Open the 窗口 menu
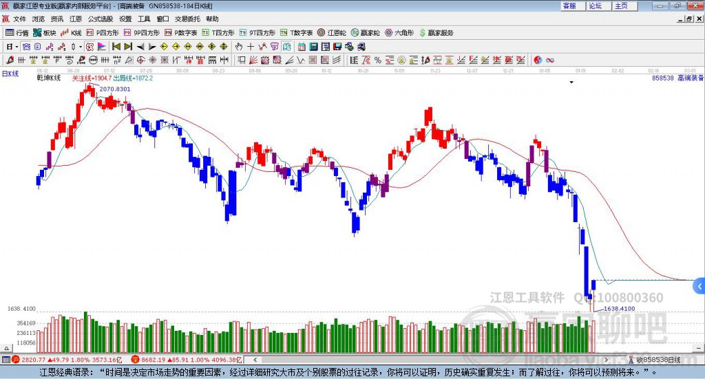This screenshot has width=705, height=379. pos(162,19)
